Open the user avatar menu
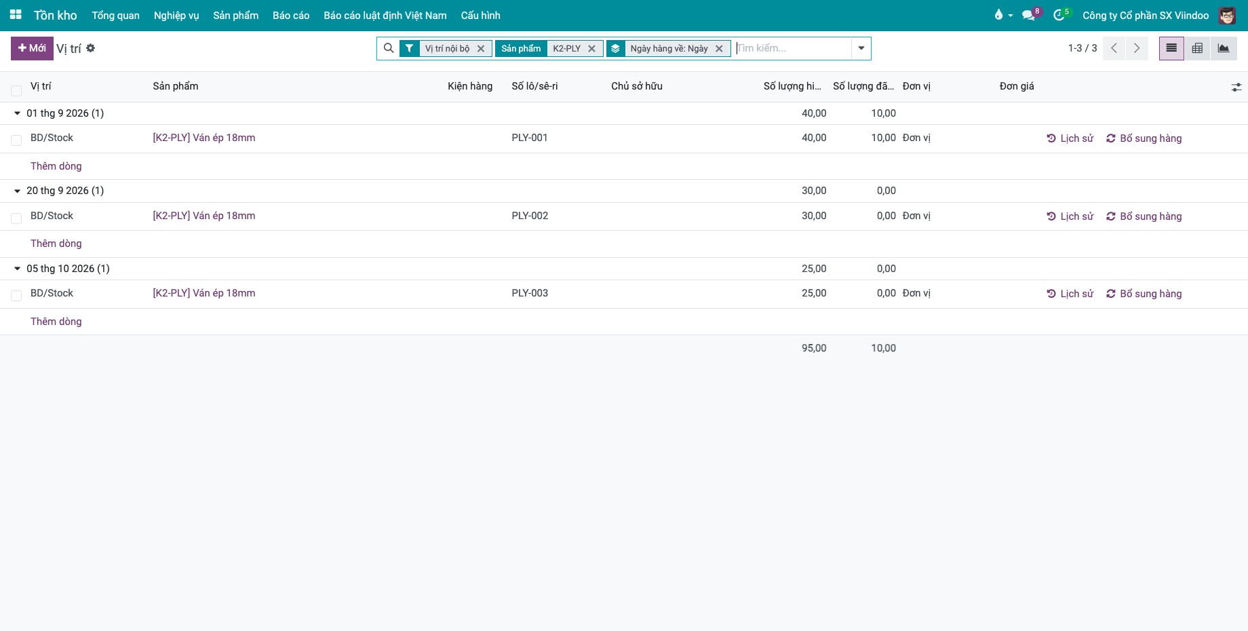 click(x=1227, y=15)
